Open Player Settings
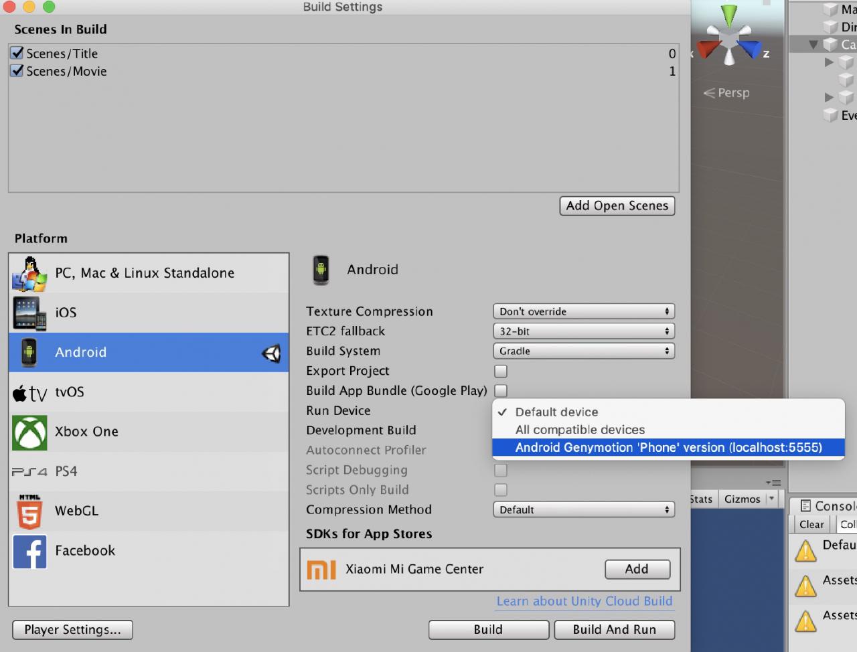This screenshot has height=652, width=857. 72,630
